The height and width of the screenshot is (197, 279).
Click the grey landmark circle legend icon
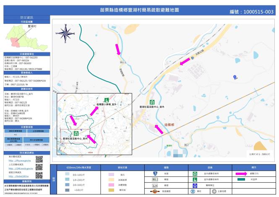click(x=214, y=191)
